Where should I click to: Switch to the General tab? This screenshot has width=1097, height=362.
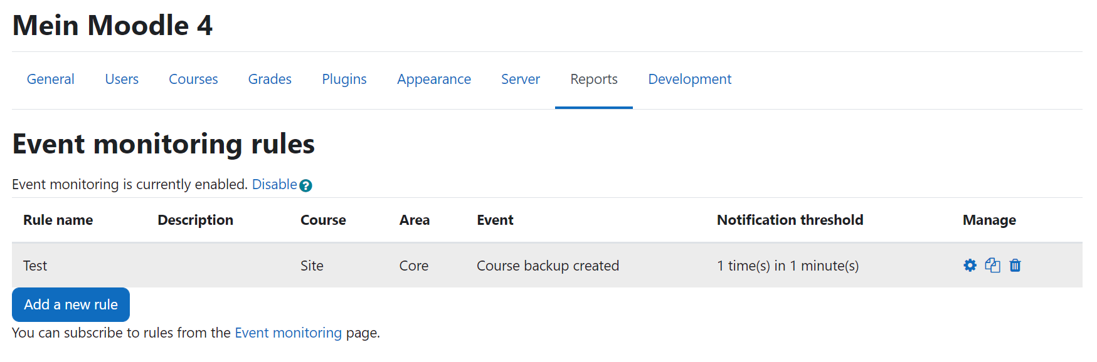point(50,80)
